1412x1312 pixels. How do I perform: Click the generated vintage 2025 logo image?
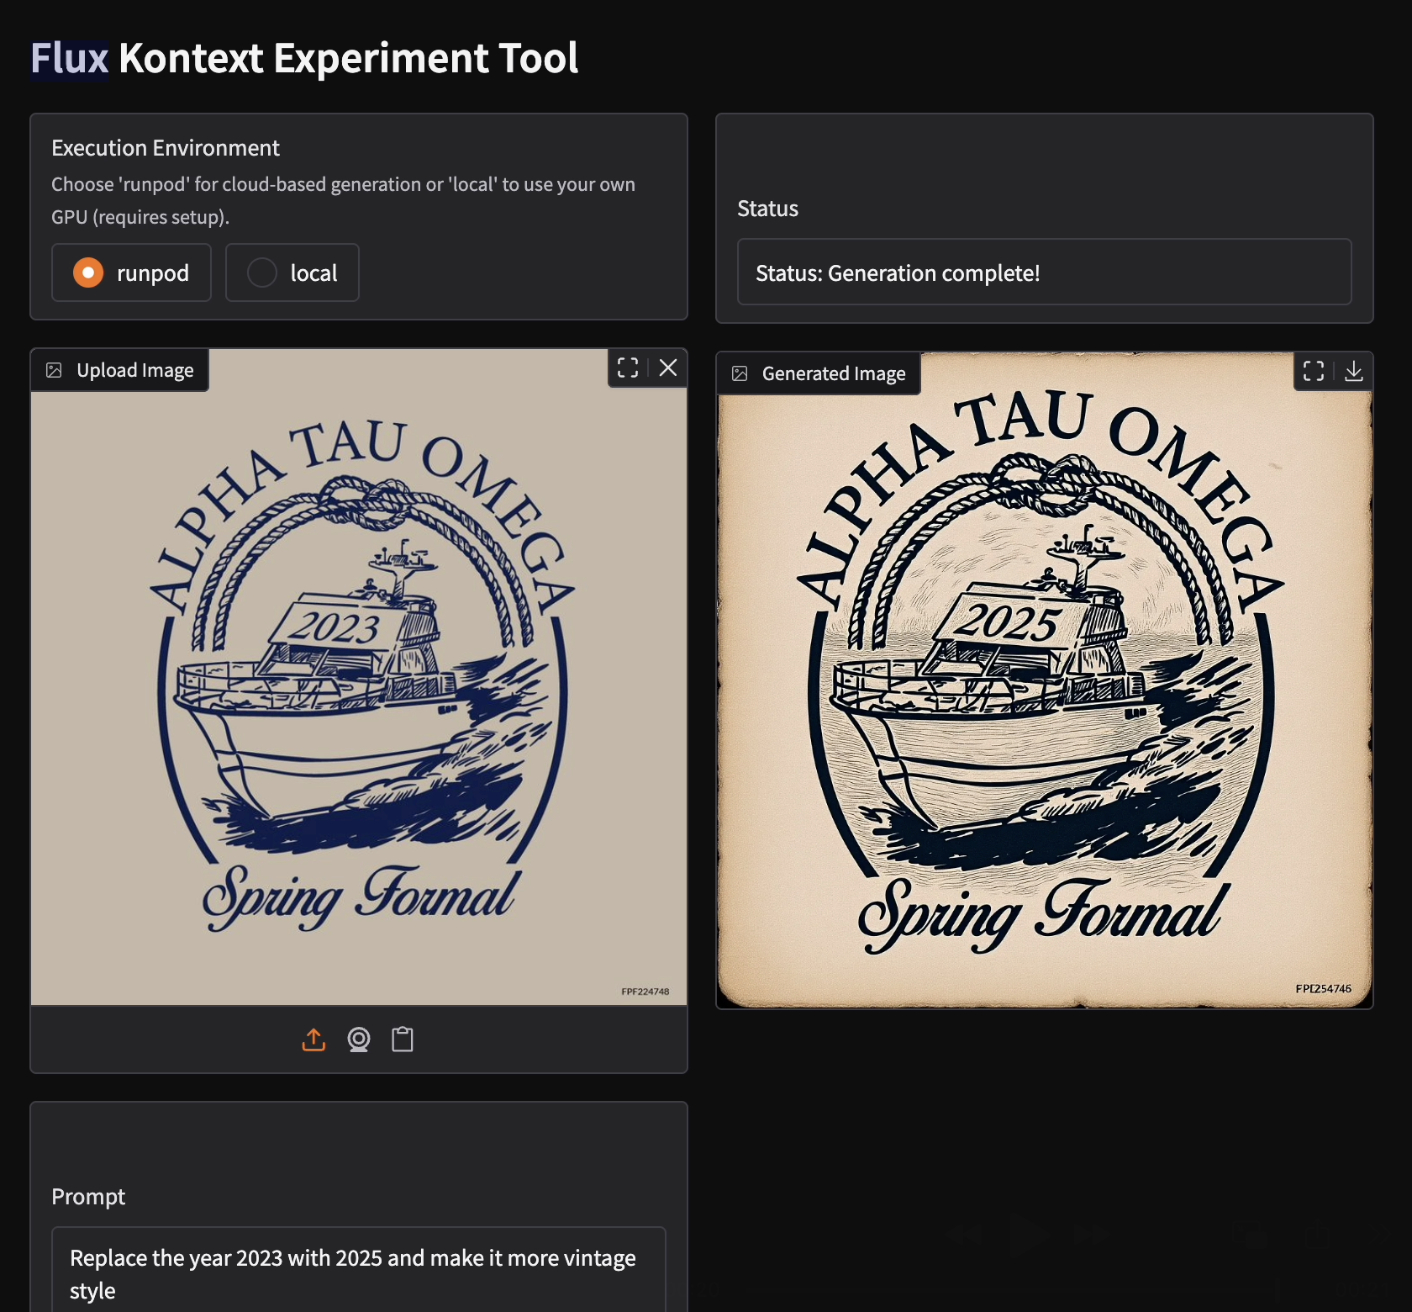coord(1045,690)
